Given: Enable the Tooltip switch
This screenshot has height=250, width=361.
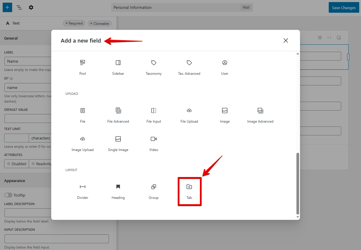Looking at the screenshot, I should click(x=8, y=195).
